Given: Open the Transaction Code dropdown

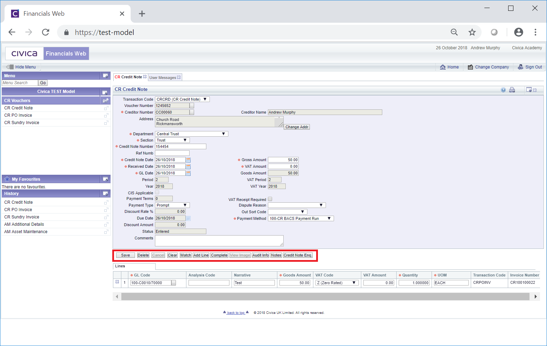Looking at the screenshot, I should click(182, 99).
